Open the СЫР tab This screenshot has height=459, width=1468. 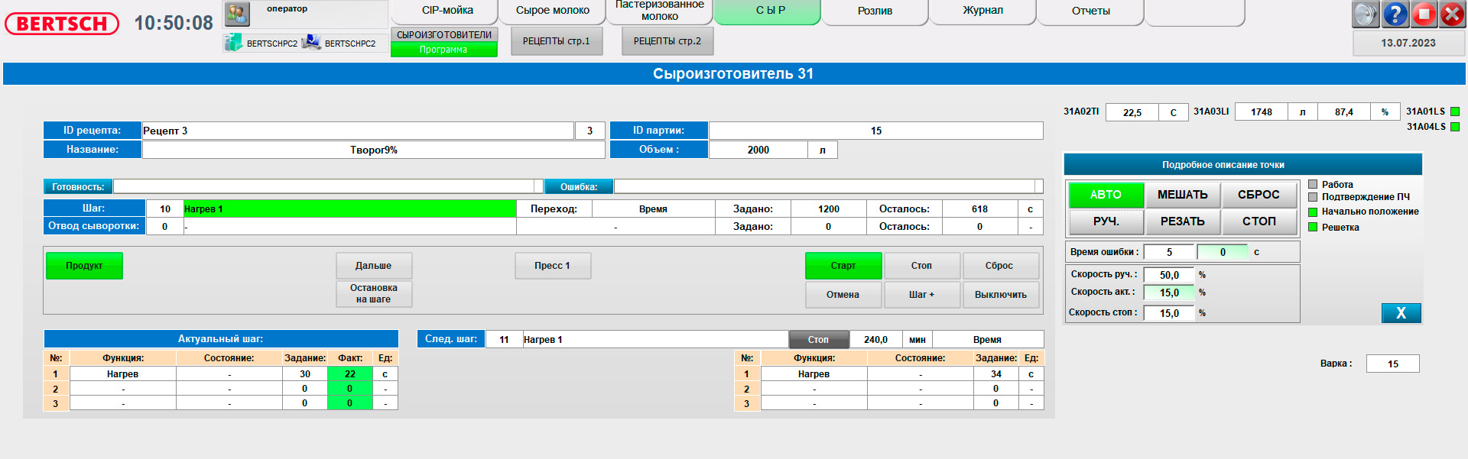pos(768,11)
